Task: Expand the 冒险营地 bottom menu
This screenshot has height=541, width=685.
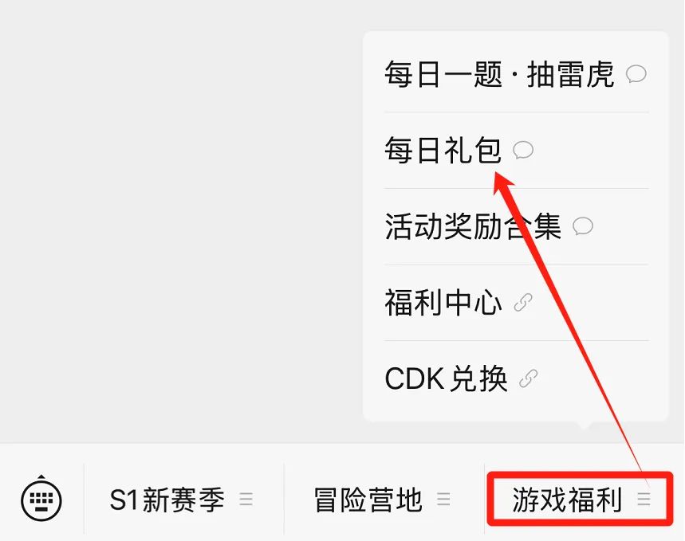Action: pyautogui.click(x=384, y=499)
